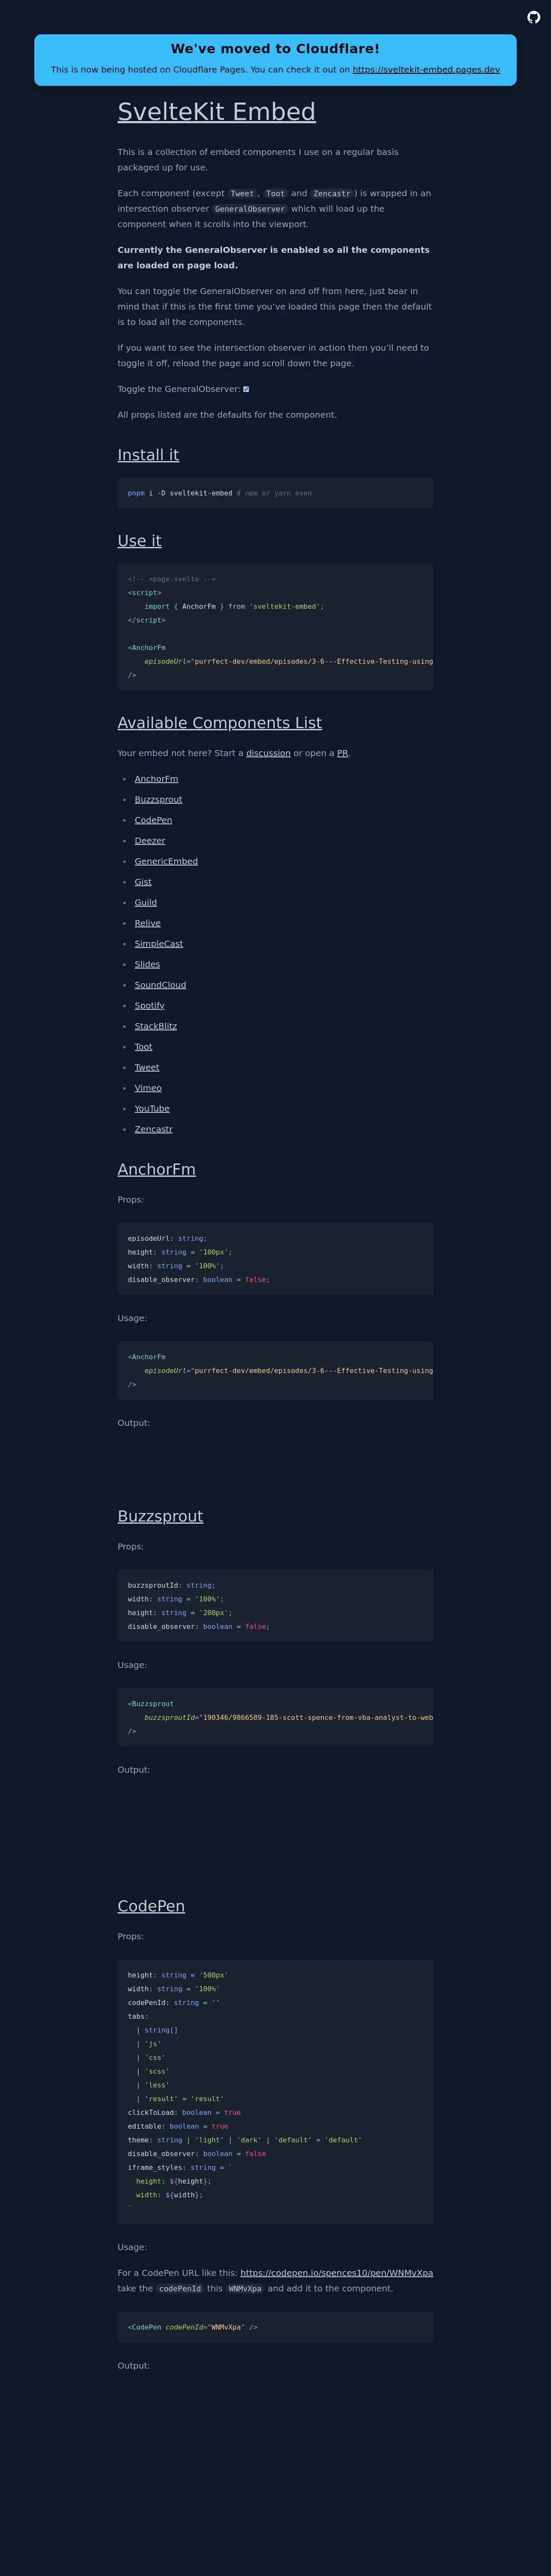Viewport: 551px width, 2576px height.
Task: Go to SimpleCast in components list
Action: 159,944
